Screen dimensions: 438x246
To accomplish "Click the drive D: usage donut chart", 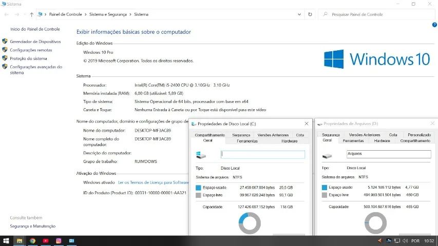I will click(375, 223).
